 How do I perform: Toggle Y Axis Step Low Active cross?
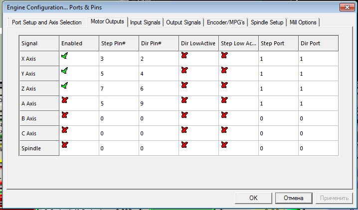click(x=224, y=71)
